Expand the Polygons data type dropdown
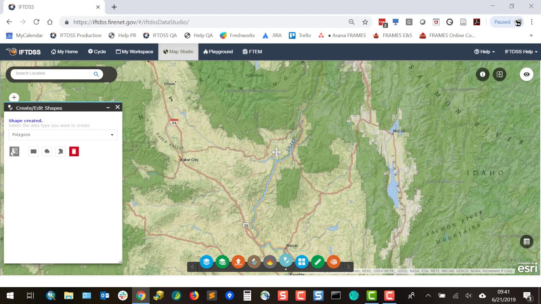Viewport: 541px width, 304px height. click(x=63, y=135)
